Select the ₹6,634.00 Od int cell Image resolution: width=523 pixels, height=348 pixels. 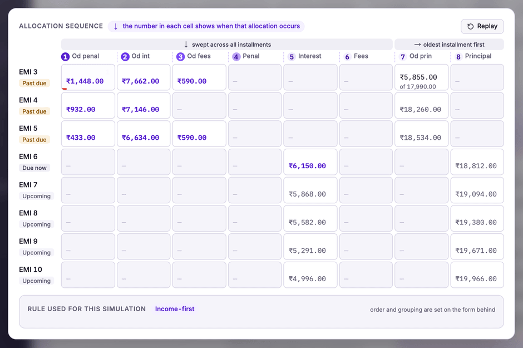[144, 134]
